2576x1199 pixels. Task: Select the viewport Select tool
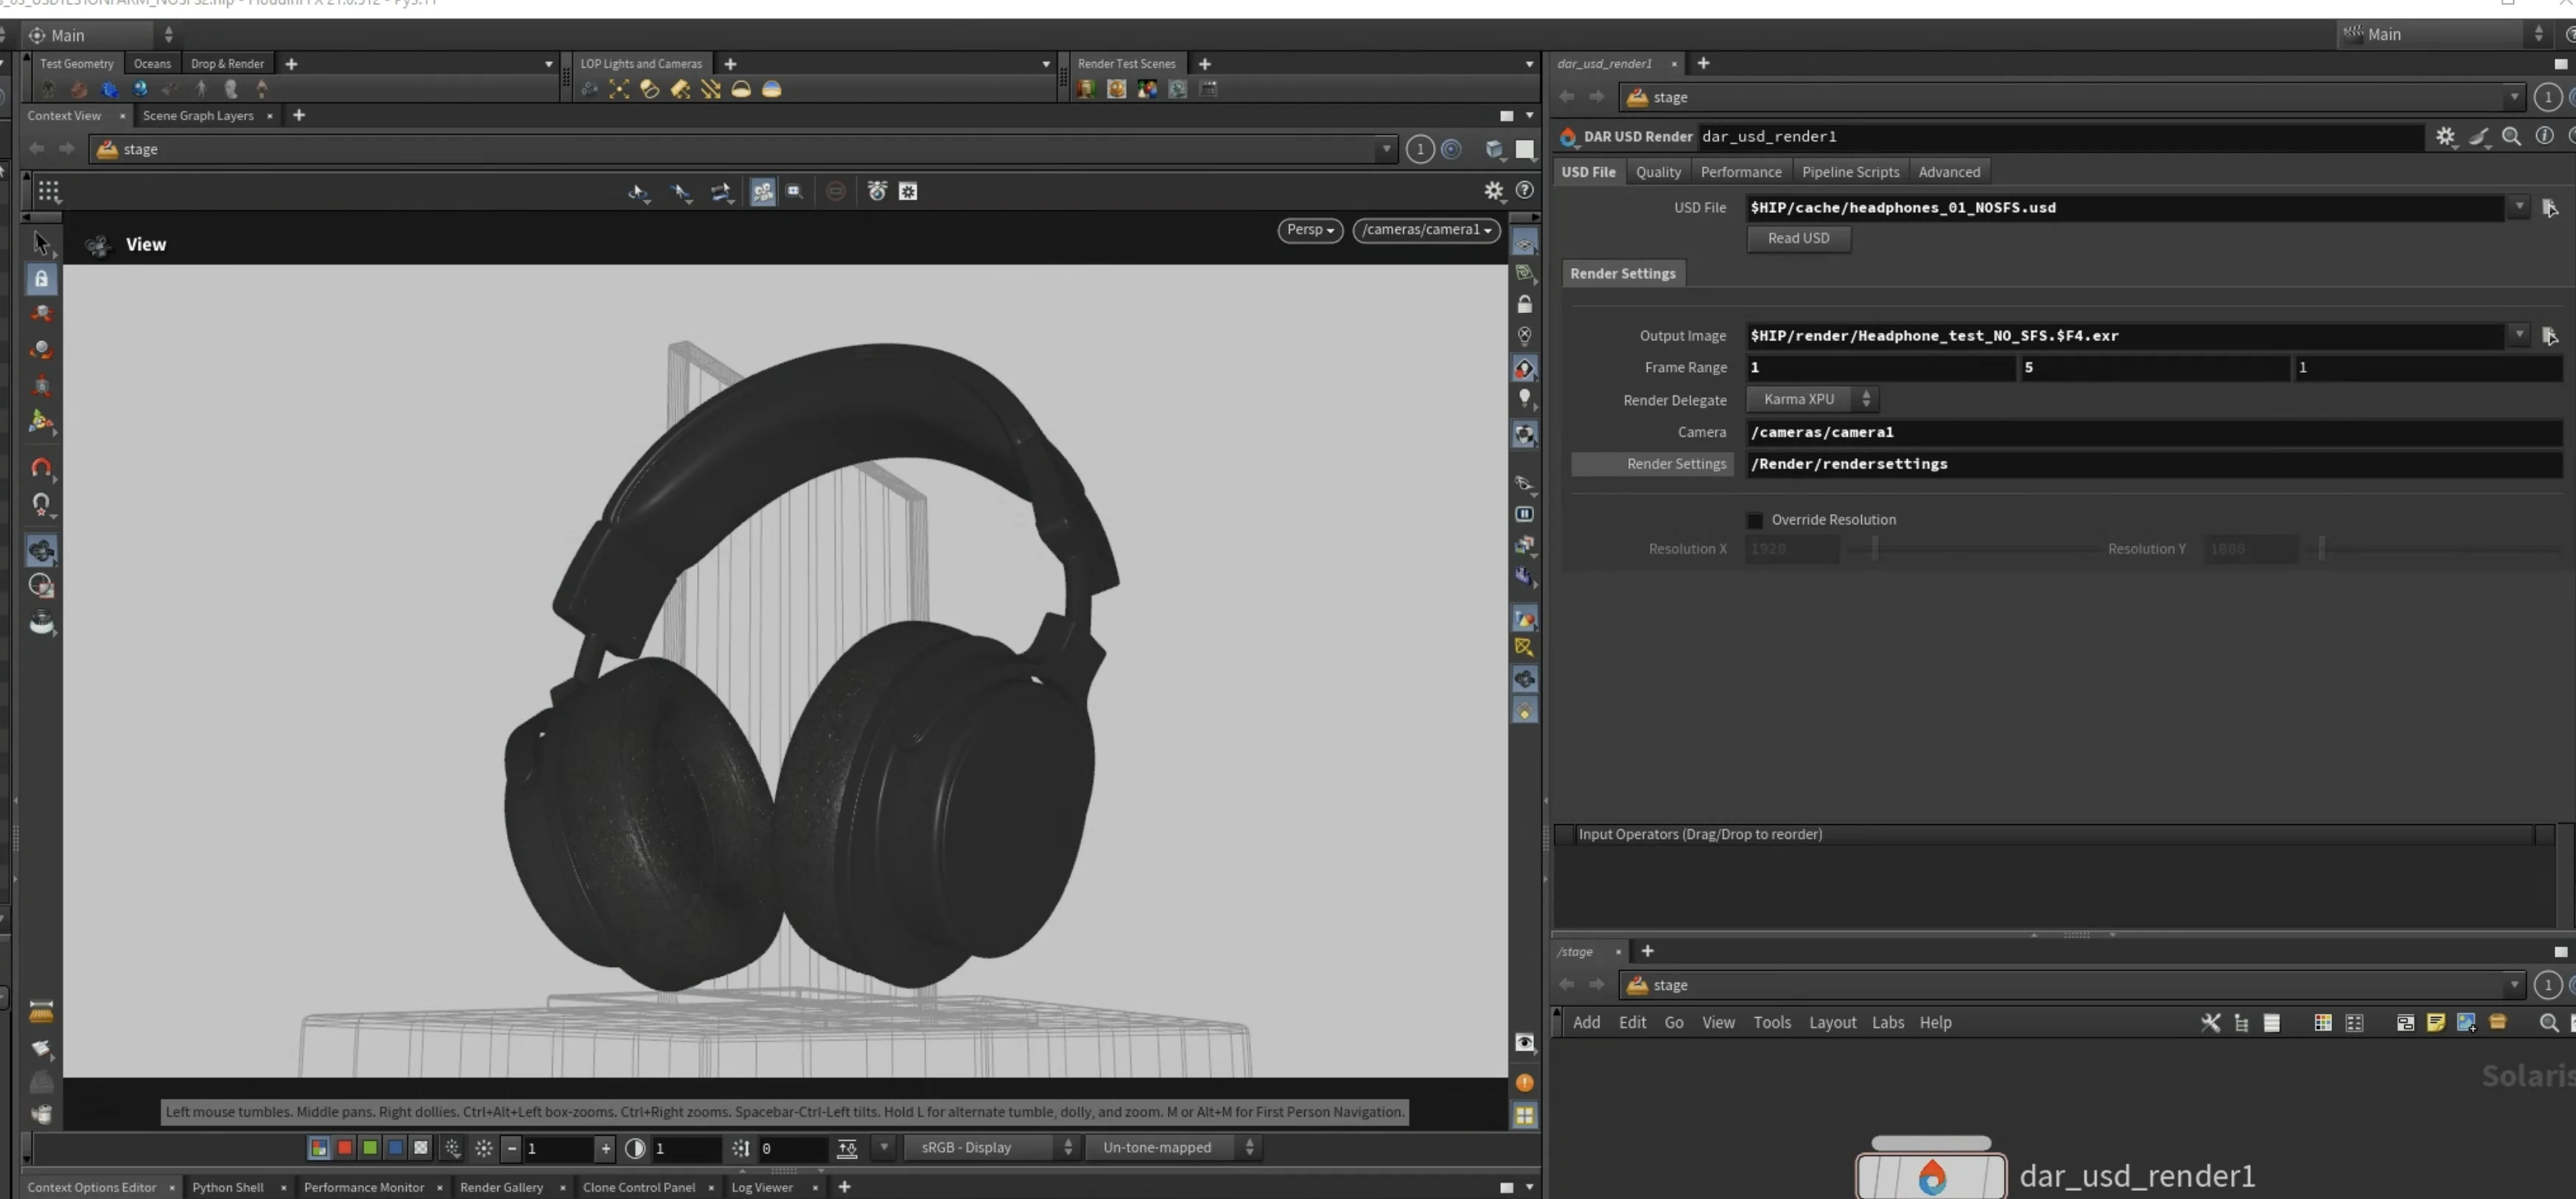point(42,245)
